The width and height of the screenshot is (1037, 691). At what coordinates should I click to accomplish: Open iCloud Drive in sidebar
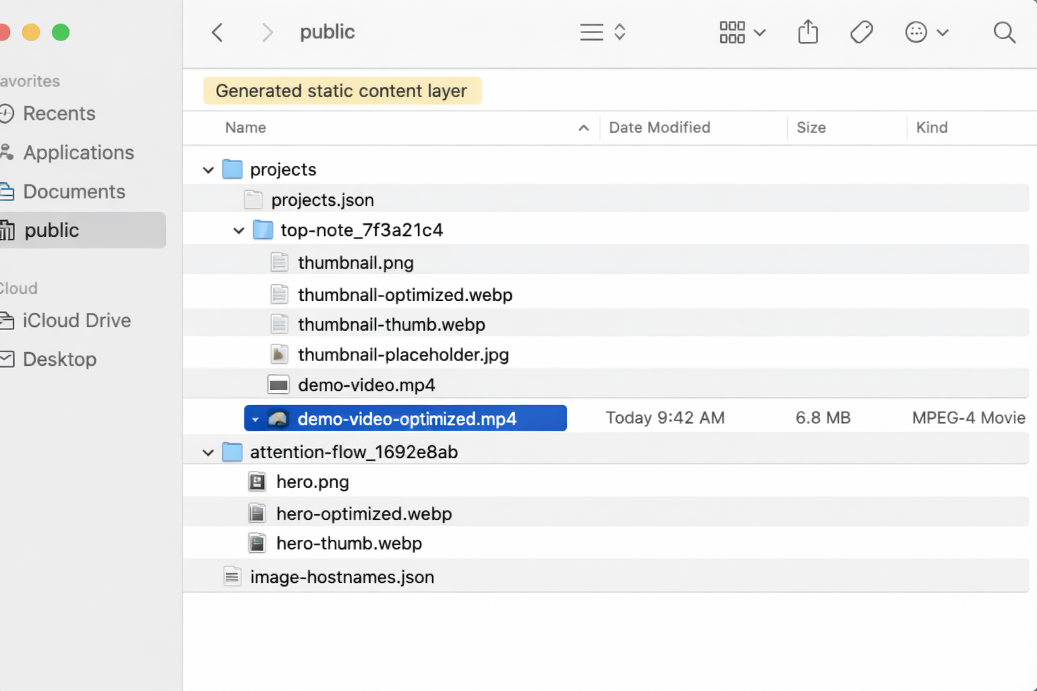tap(76, 321)
